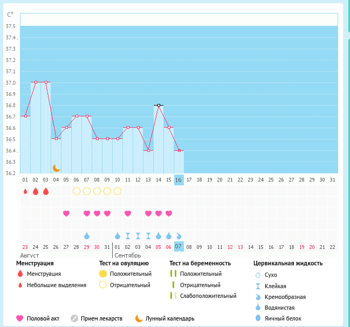Click the Лунный календарь legend moon icon
The image size is (350, 327).
tap(139, 318)
